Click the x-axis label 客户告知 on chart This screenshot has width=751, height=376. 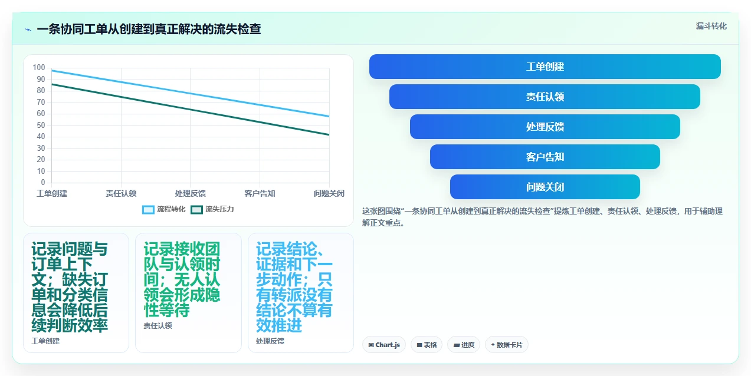(260, 193)
